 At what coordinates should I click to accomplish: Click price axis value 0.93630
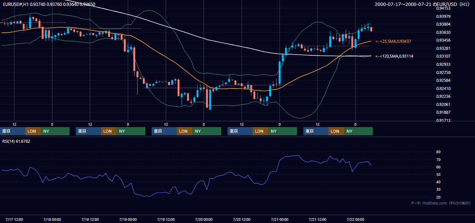pos(443,32)
